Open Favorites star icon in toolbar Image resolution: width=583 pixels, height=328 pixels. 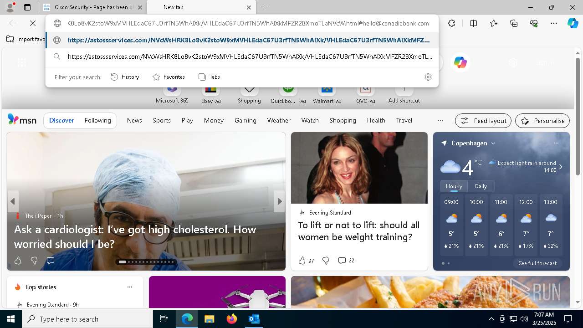494,23
